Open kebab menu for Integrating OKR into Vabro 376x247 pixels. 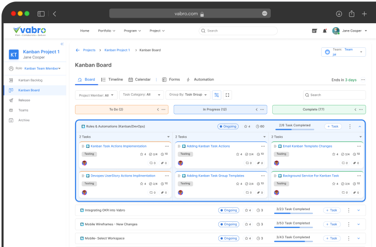pyautogui.click(x=349, y=210)
